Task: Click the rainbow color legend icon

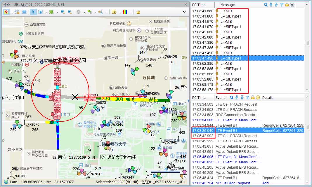Action: pyautogui.click(x=125, y=12)
